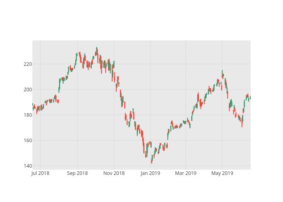The width and height of the screenshot is (283, 202).
Task: Click the 'Sep 2018' x-axis label
Action: 77,173
